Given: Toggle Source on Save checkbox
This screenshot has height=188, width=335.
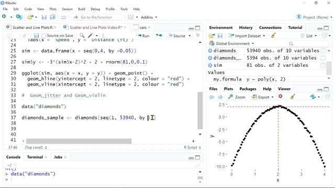Looking at the screenshot, I should click(44, 36).
